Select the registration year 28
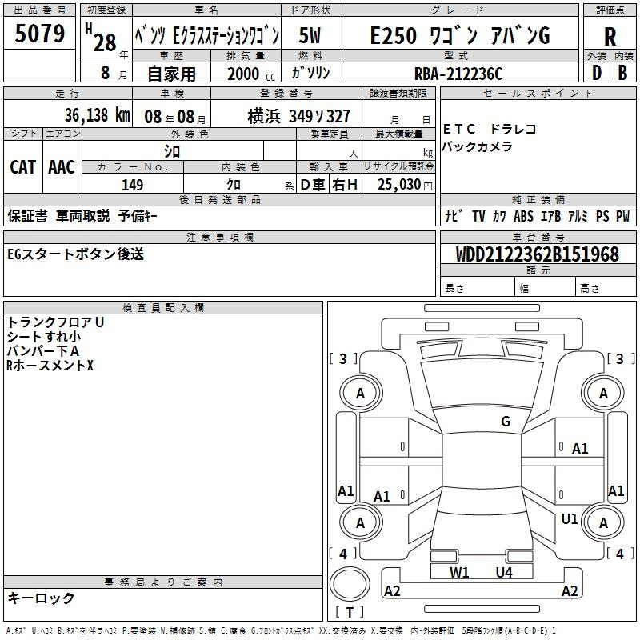The image size is (640, 640). 105,43
